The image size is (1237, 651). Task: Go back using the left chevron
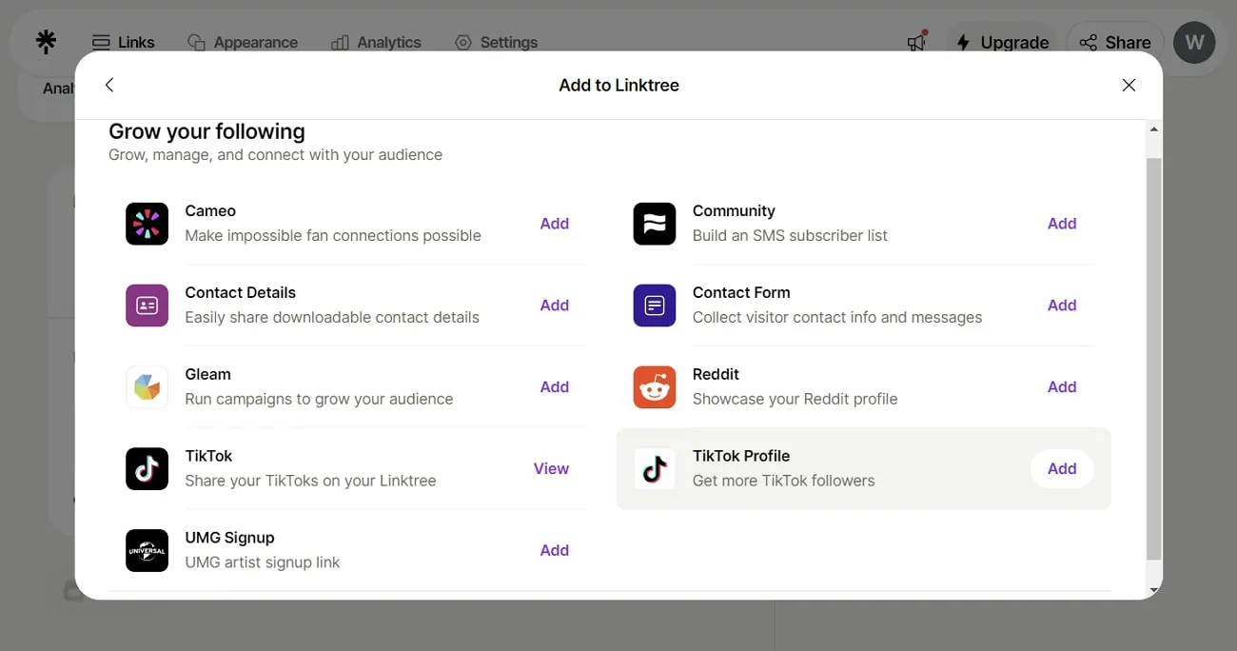coord(109,85)
